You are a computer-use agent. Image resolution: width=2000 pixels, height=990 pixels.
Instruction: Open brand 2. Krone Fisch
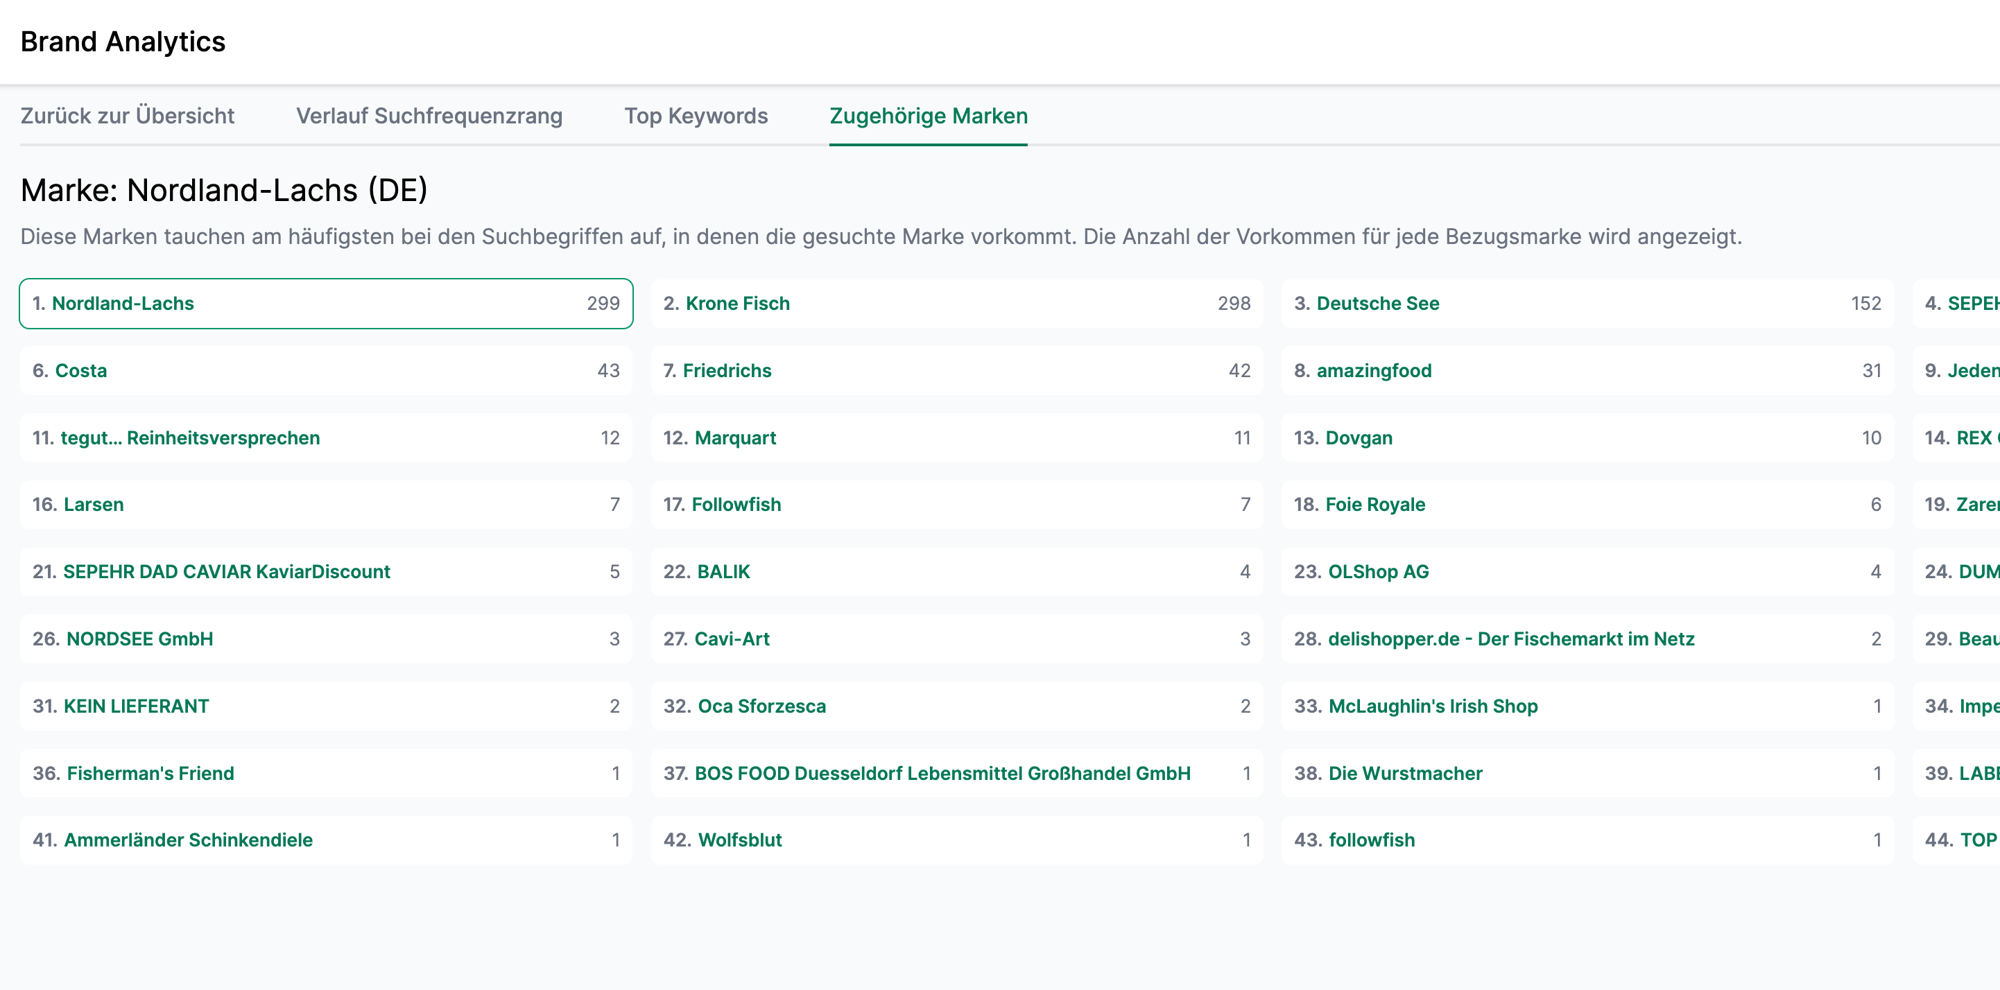pos(956,304)
